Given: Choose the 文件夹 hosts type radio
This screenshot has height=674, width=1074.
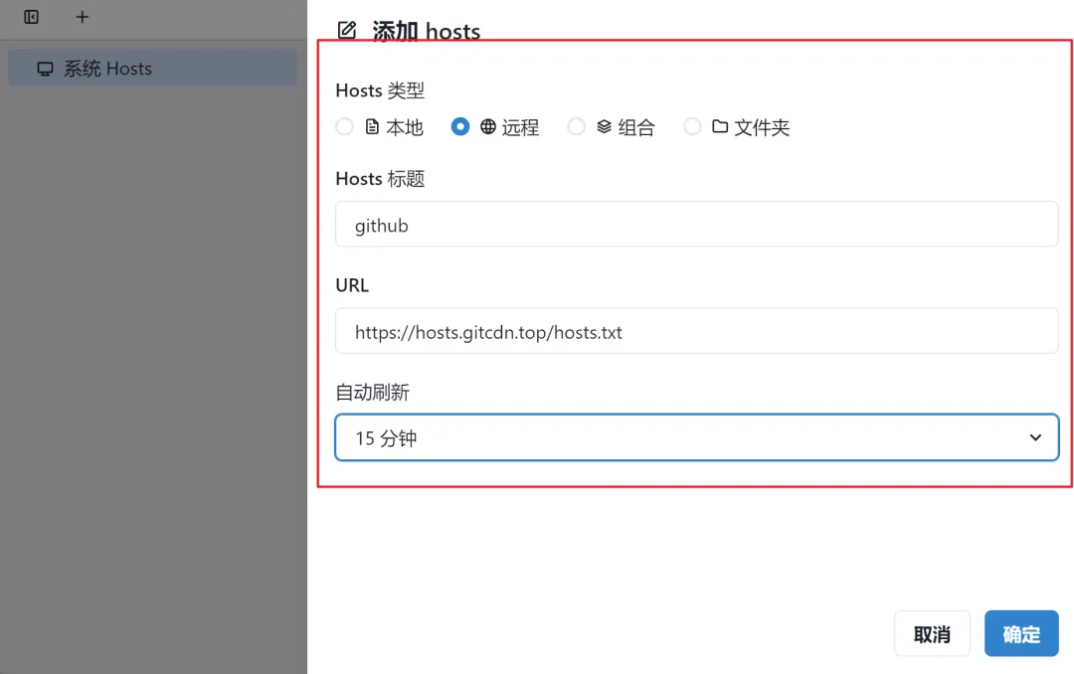Looking at the screenshot, I should [692, 126].
